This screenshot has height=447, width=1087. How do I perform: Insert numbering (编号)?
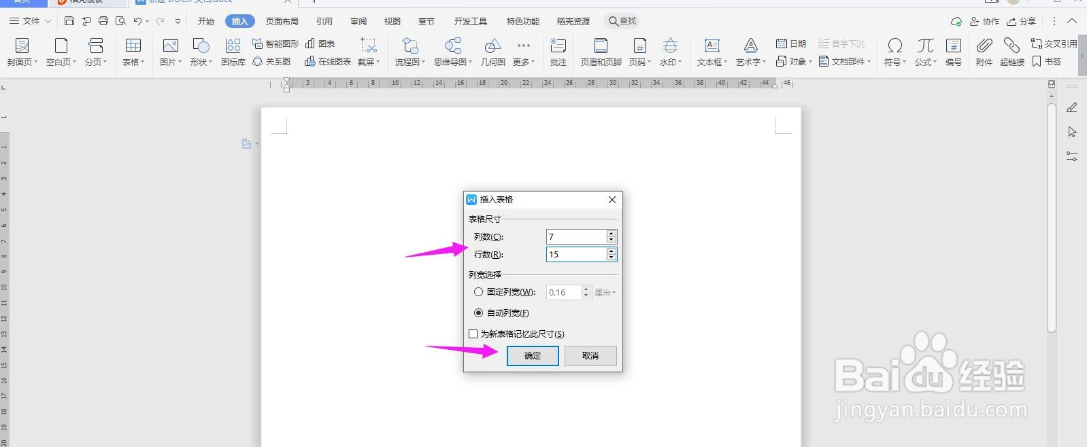pos(954,52)
